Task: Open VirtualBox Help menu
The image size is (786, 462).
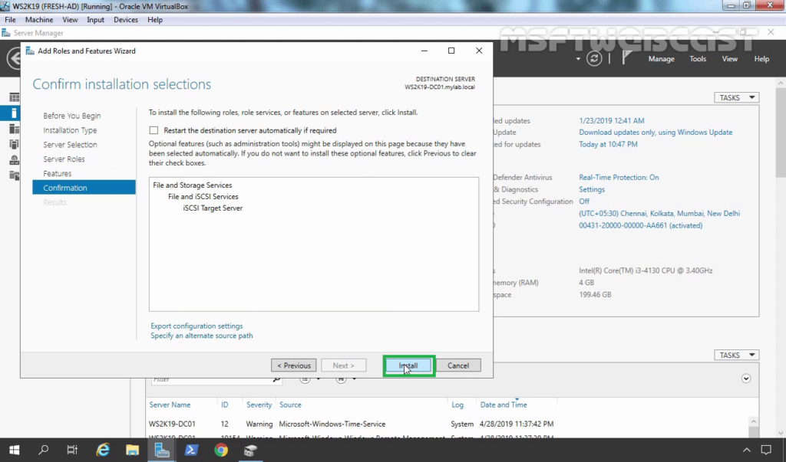Action: (x=155, y=19)
